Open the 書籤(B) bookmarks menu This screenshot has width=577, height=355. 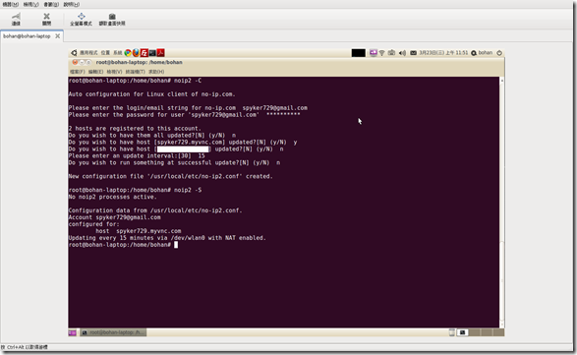51,4
